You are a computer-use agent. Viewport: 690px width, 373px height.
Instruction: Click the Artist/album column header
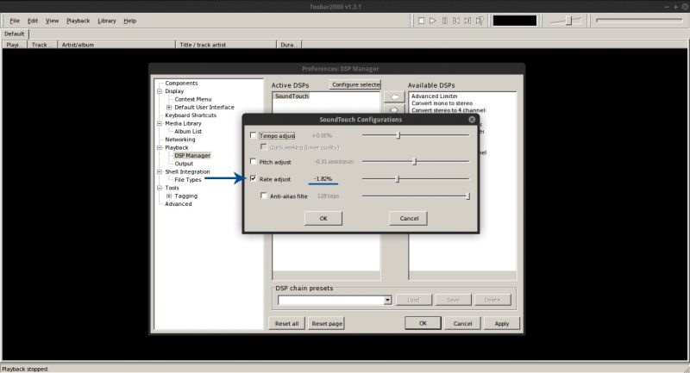pyautogui.click(x=116, y=45)
